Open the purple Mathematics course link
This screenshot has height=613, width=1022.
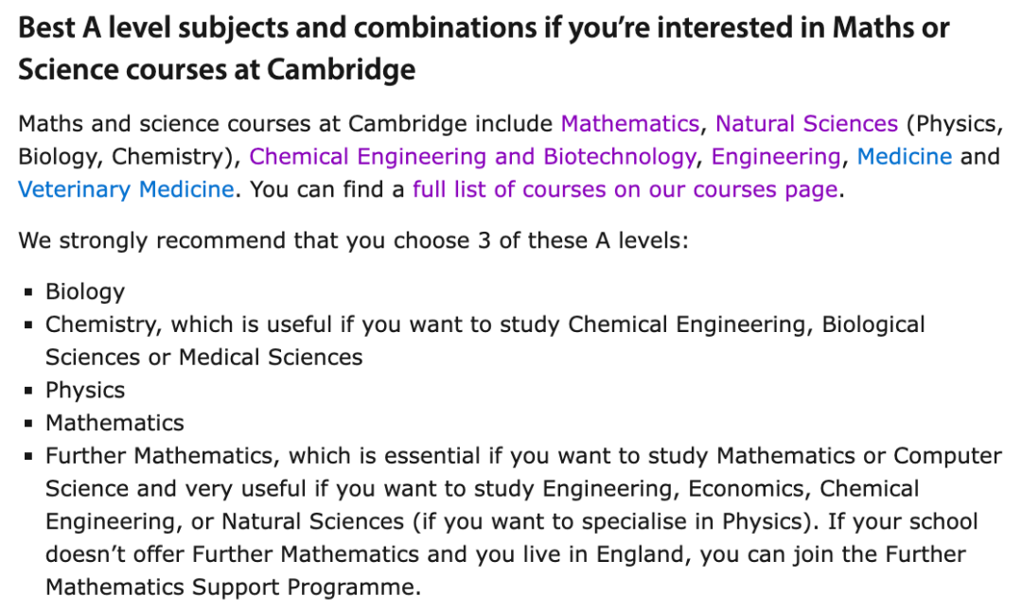coord(629,124)
